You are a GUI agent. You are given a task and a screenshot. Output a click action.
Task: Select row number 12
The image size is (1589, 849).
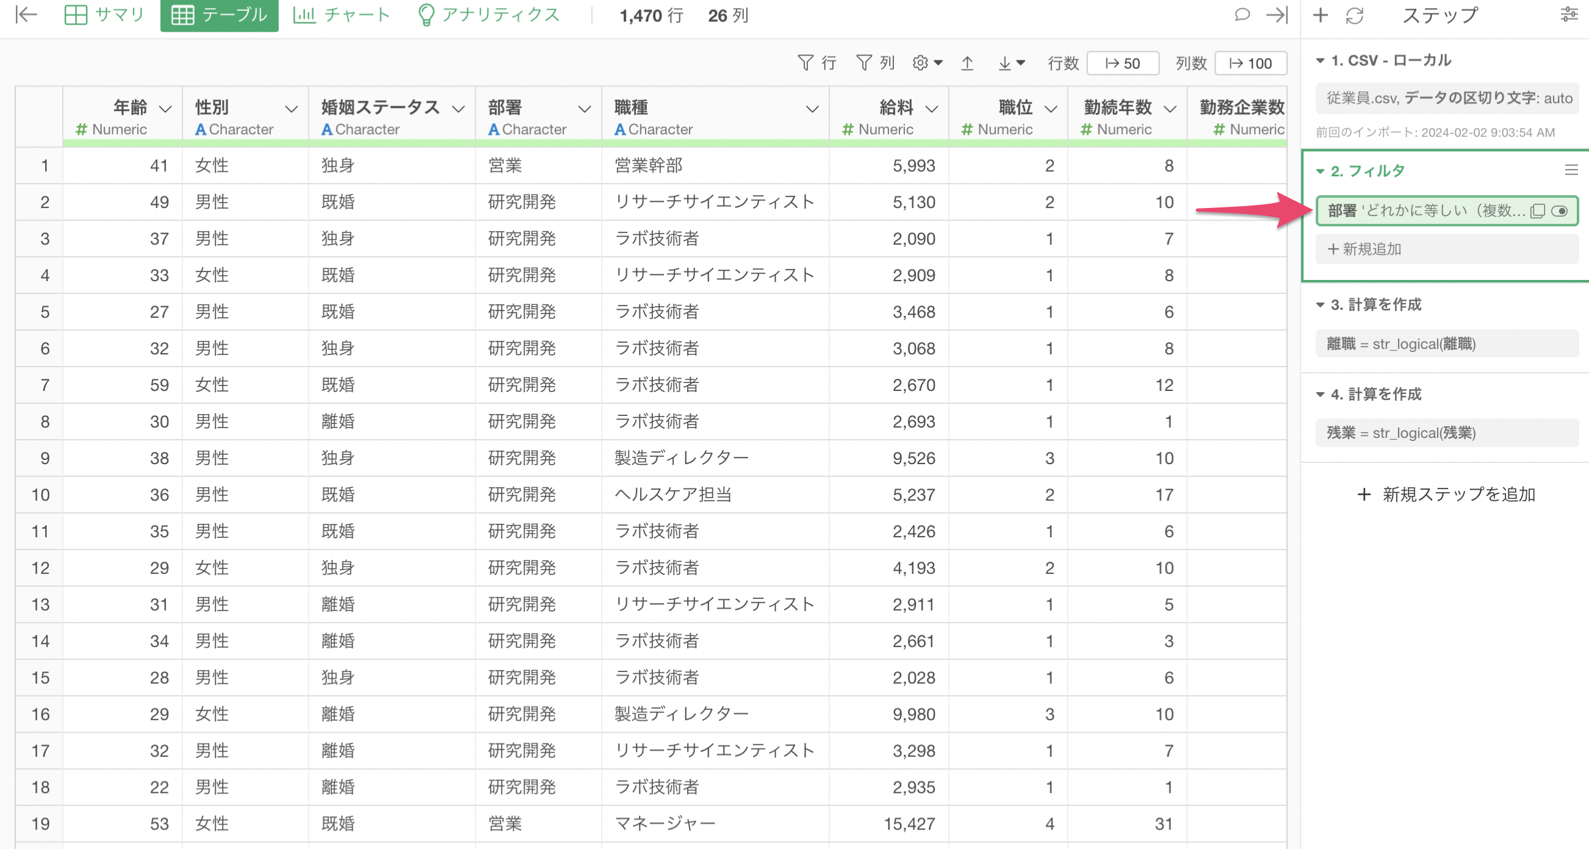pyautogui.click(x=40, y=568)
